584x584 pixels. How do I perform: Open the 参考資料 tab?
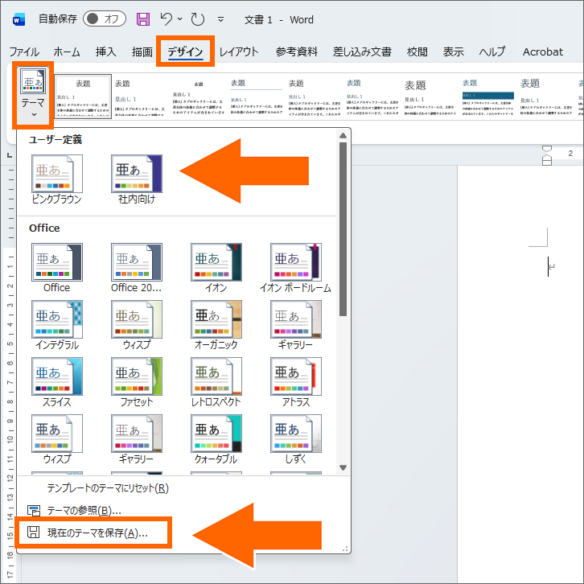tap(297, 51)
